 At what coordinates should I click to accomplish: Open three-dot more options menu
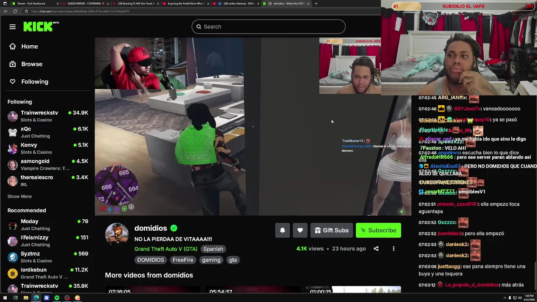[x=394, y=249]
